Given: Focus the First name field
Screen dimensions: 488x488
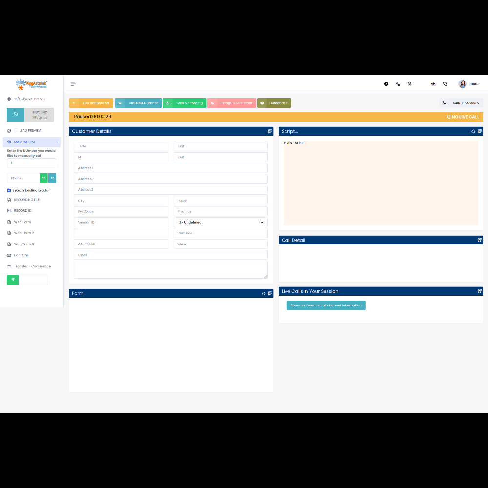Looking at the screenshot, I should tap(221, 146).
